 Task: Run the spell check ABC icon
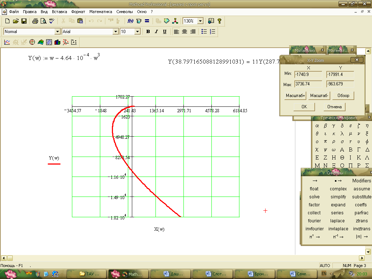tap(52, 21)
